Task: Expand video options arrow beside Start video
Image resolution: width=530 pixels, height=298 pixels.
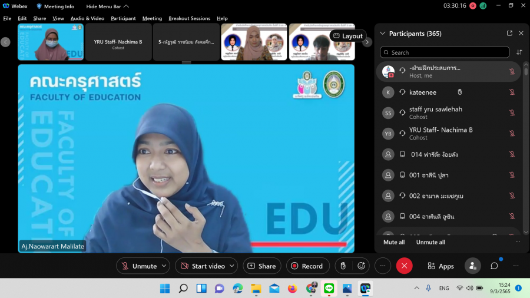Action: (x=232, y=266)
